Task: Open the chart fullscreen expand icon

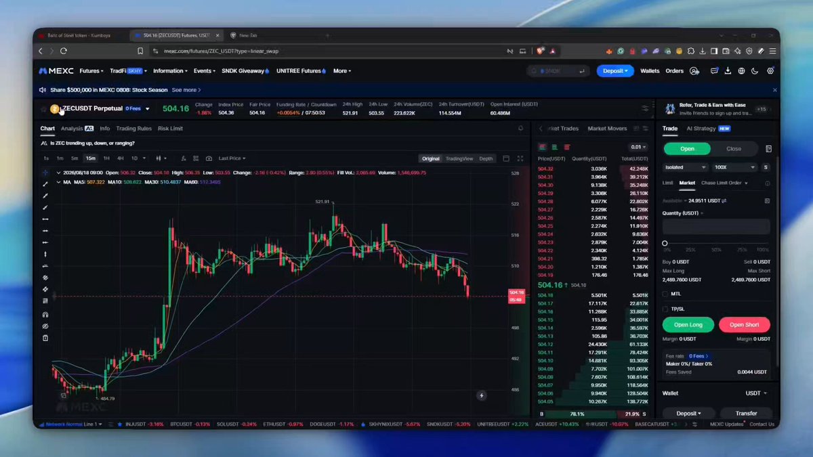Action: 520,158
